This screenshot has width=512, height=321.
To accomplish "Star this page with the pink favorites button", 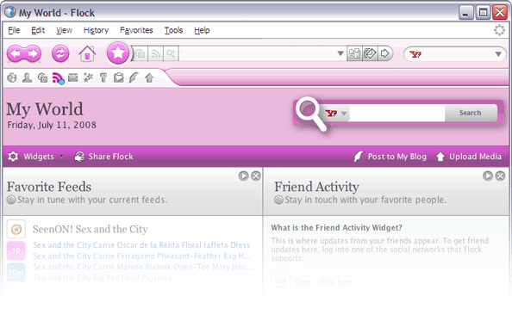I will click(118, 52).
